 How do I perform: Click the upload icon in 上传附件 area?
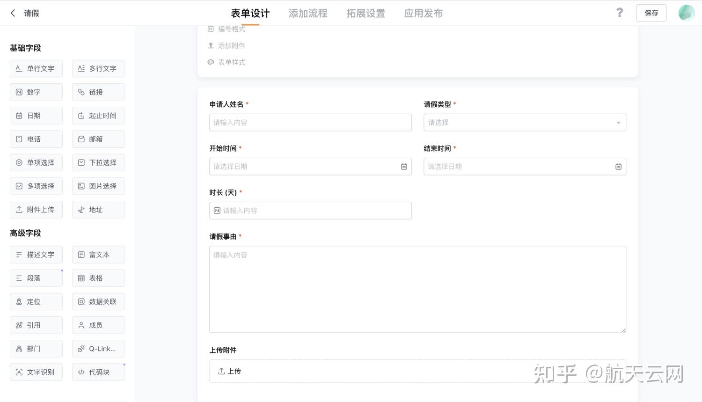221,371
